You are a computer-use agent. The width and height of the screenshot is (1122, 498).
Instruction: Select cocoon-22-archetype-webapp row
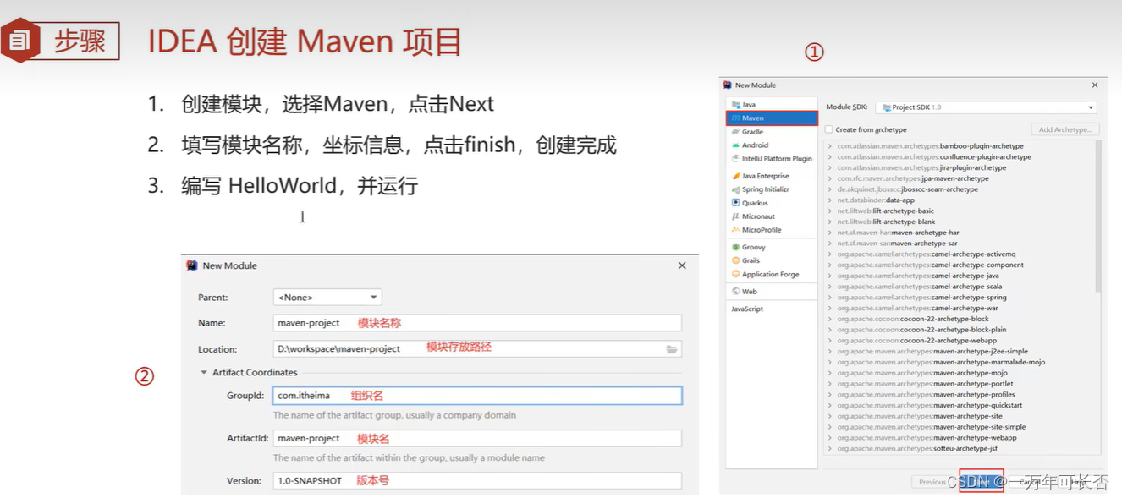point(960,341)
